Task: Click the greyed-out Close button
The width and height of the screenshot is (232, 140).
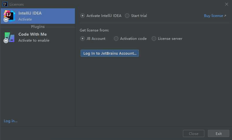Action: tap(194, 133)
